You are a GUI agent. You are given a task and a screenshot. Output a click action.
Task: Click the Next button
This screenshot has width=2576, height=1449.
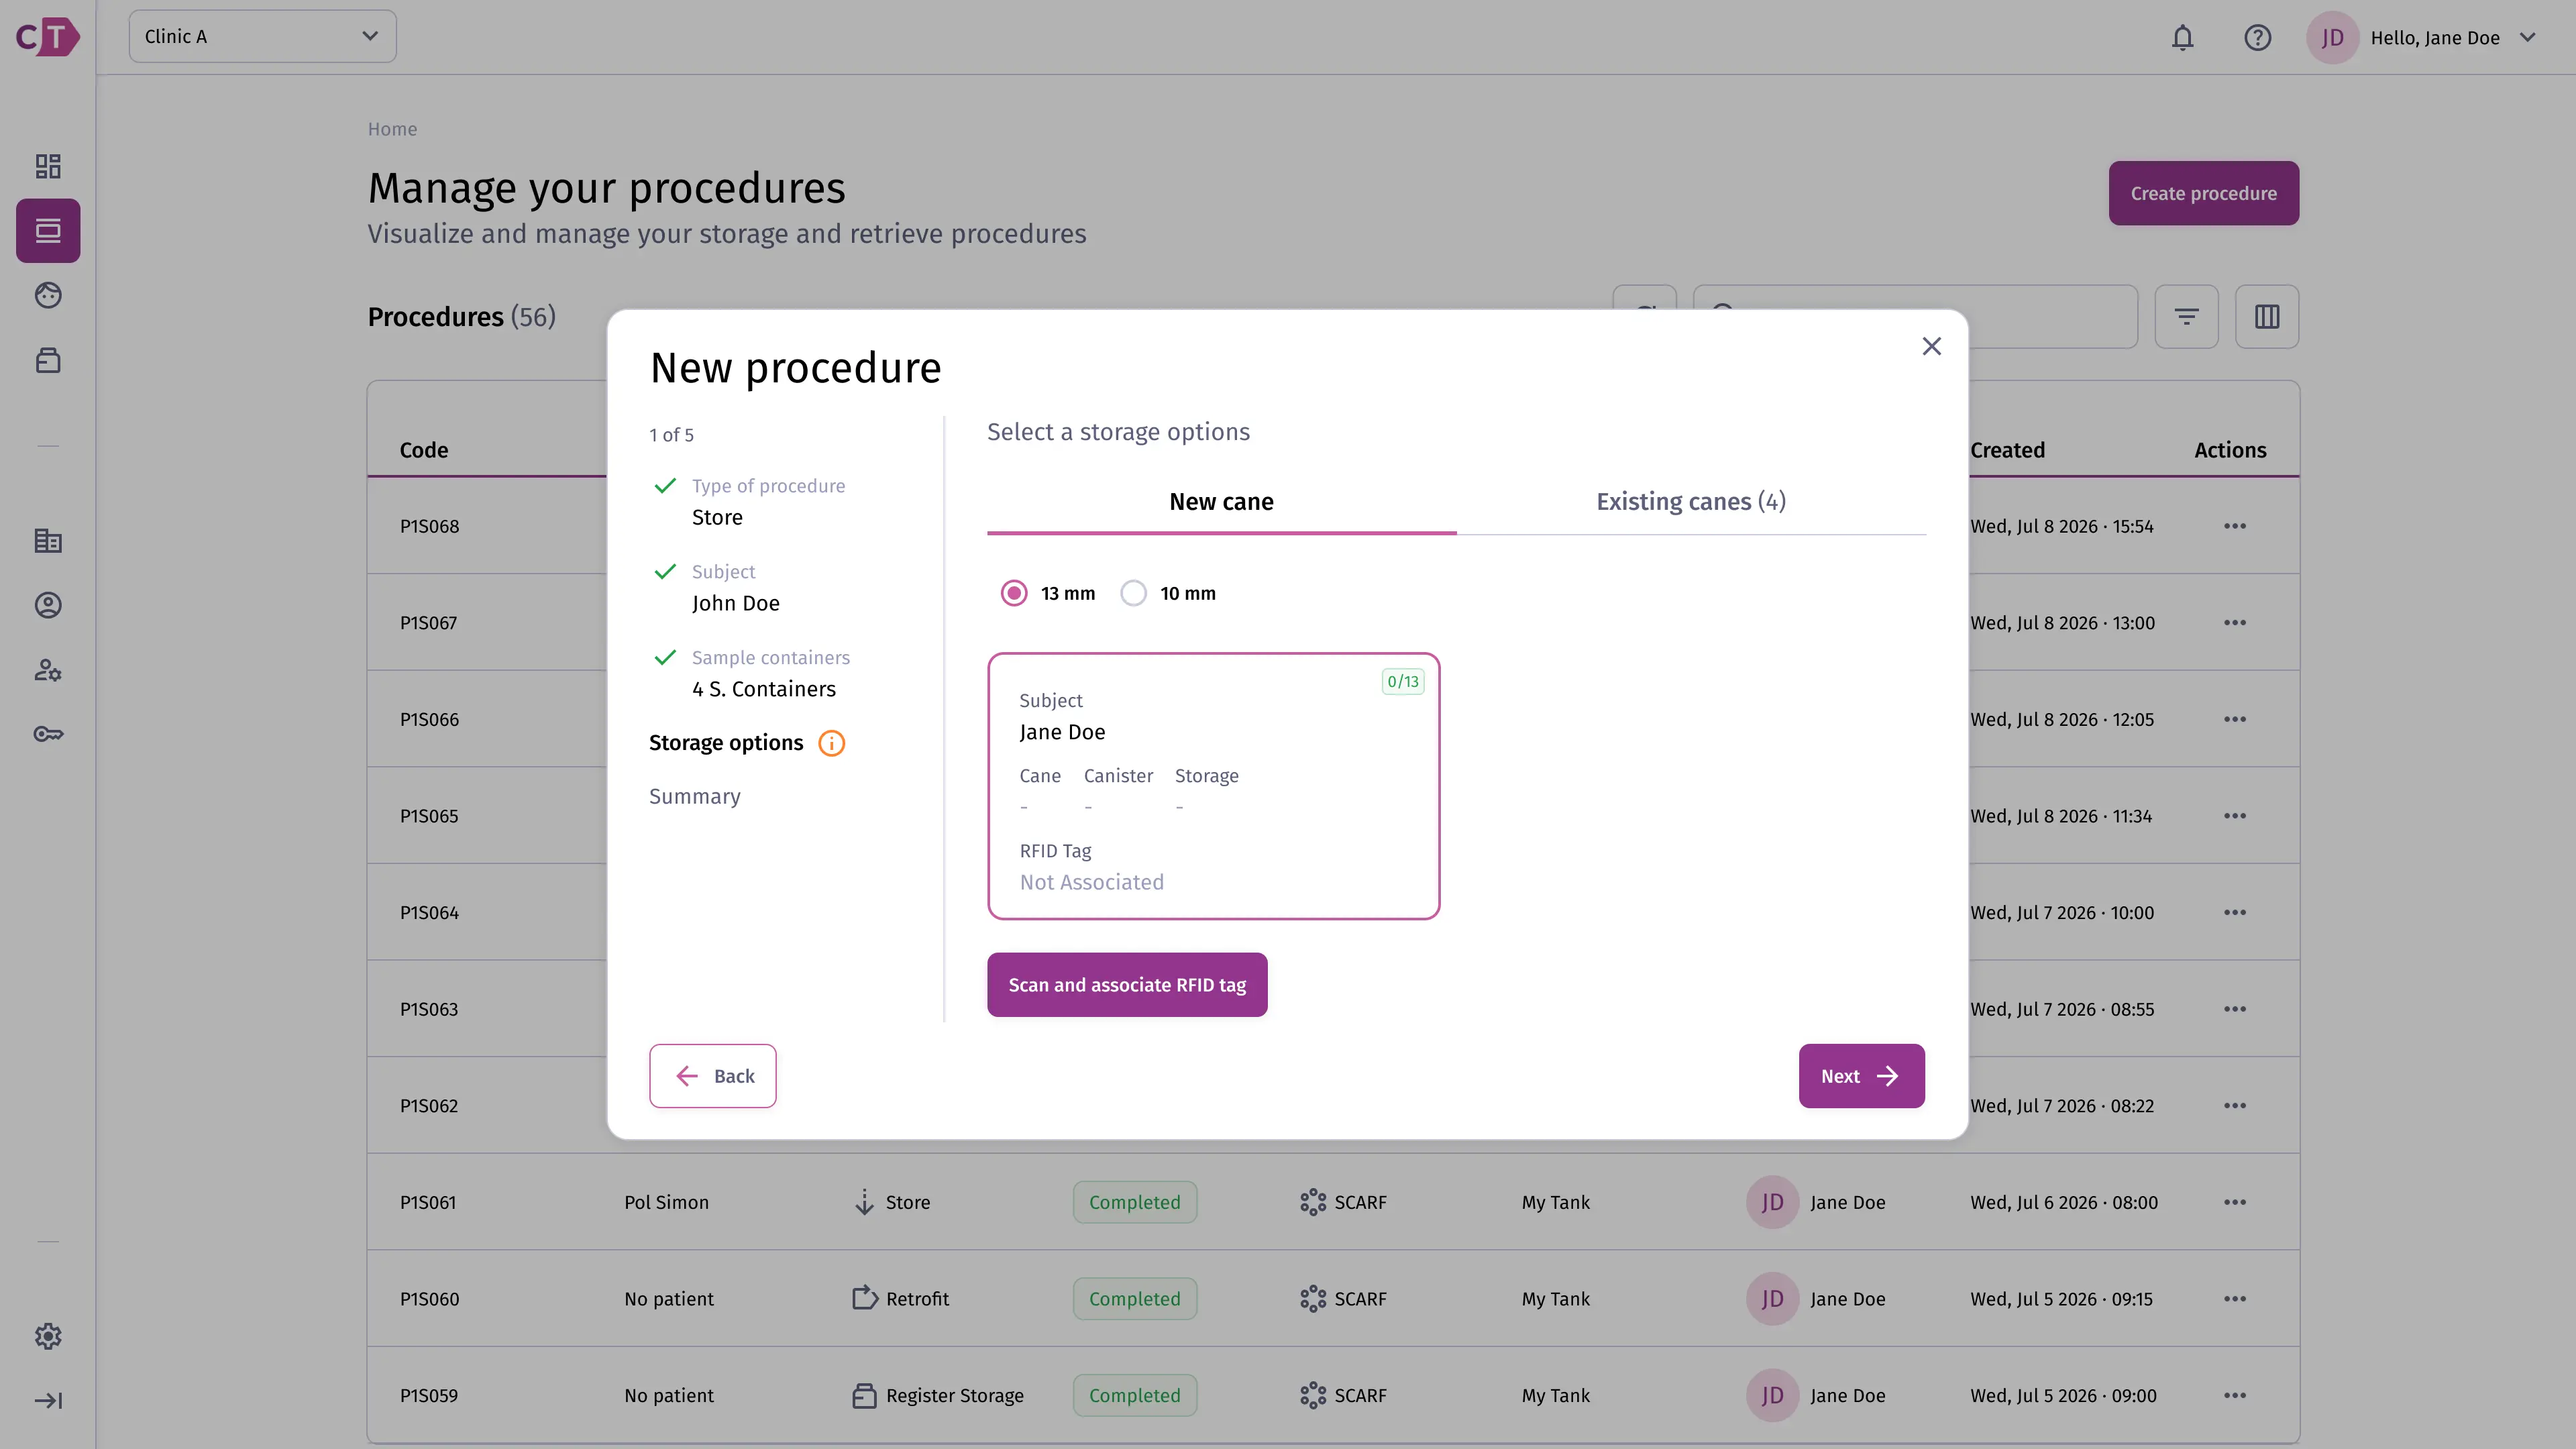[x=1861, y=1076]
